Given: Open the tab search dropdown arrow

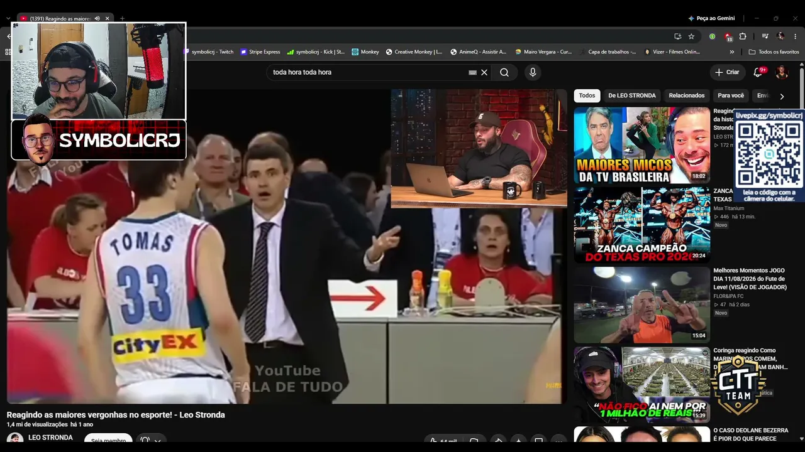Looking at the screenshot, I should point(8,18).
